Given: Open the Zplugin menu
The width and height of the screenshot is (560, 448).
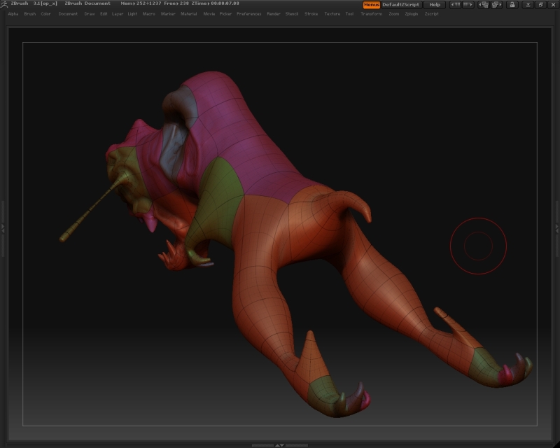Looking at the screenshot, I should point(412,14).
